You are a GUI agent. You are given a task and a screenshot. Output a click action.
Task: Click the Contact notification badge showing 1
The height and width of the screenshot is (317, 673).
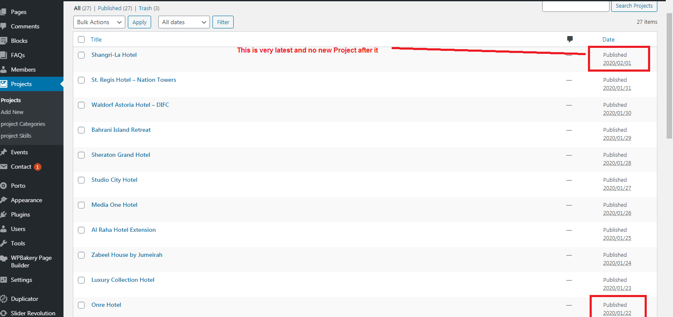pos(38,167)
